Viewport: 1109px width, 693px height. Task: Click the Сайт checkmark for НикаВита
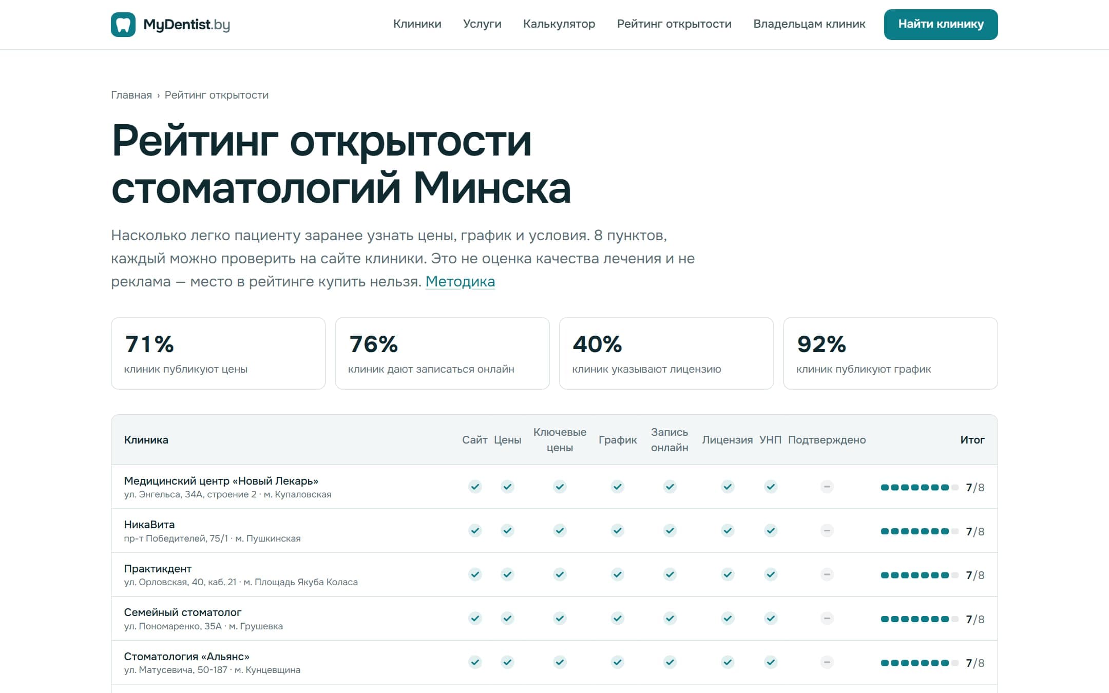pos(475,530)
